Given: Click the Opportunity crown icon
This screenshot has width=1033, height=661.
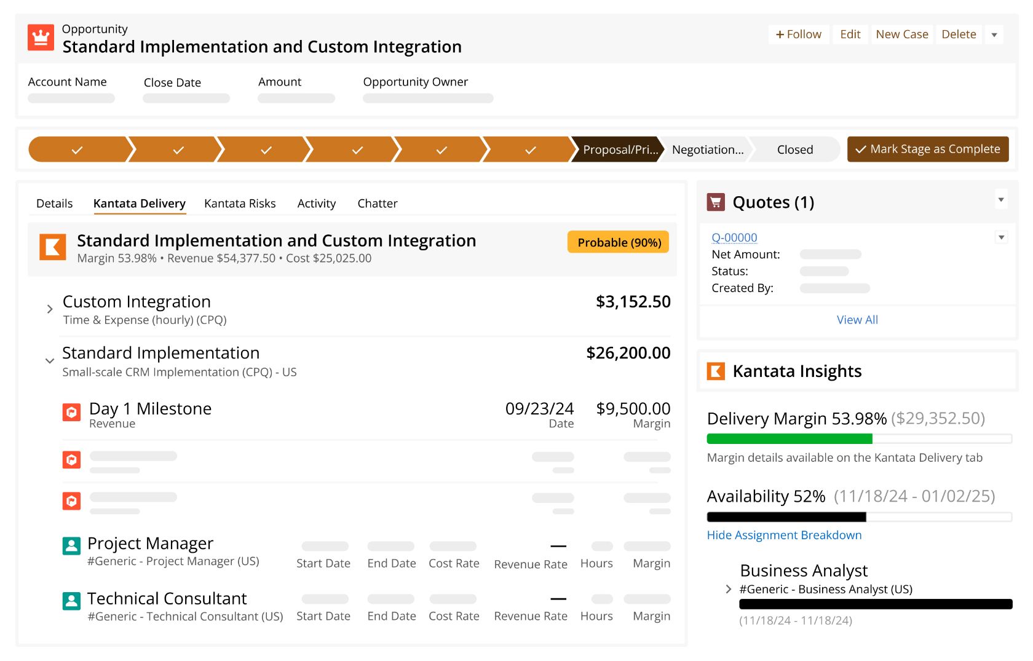Looking at the screenshot, I should click(41, 38).
